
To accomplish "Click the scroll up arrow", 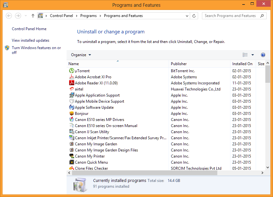I will [268, 63].
